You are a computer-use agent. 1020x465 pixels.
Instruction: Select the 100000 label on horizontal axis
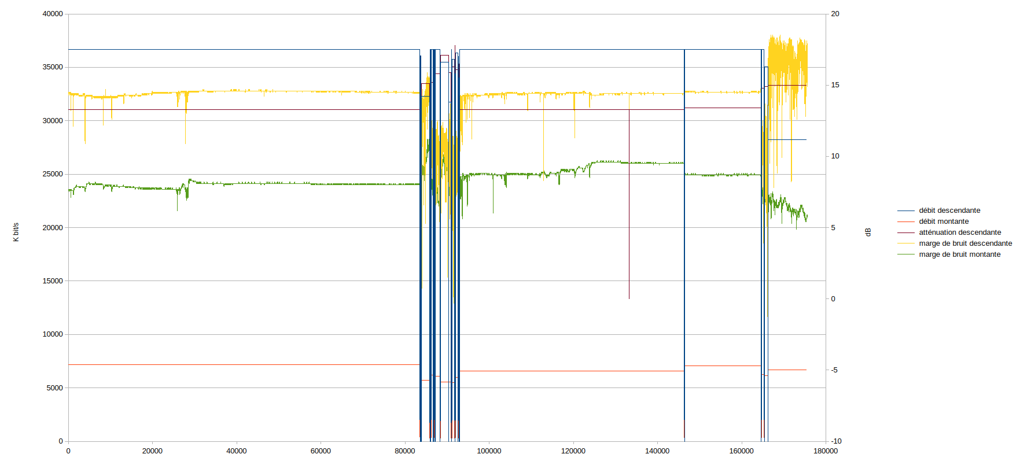489,451
